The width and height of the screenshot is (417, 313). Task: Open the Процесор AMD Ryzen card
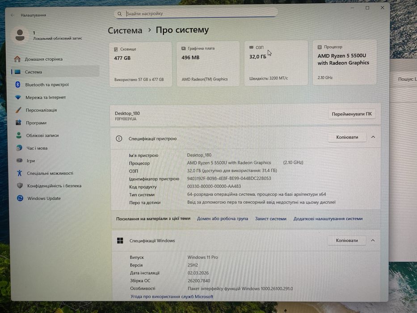[x=345, y=63]
